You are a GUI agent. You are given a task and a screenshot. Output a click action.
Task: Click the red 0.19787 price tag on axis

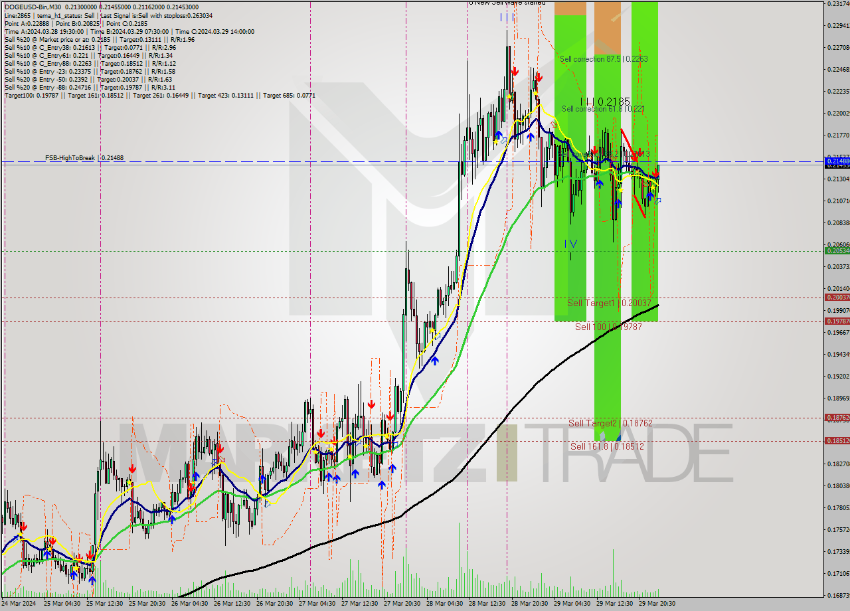(837, 321)
